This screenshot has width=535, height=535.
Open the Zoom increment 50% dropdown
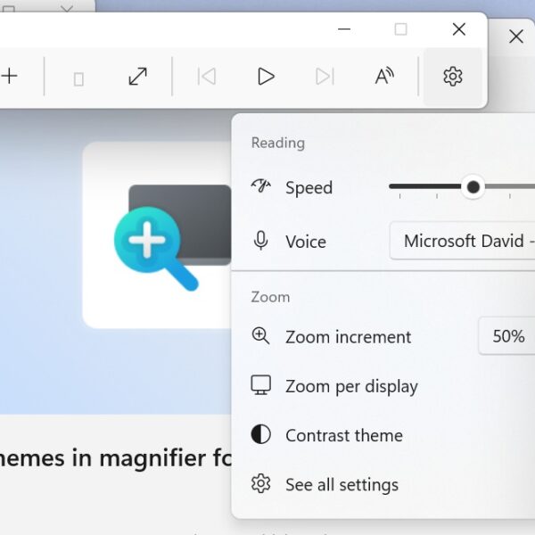[506, 336]
